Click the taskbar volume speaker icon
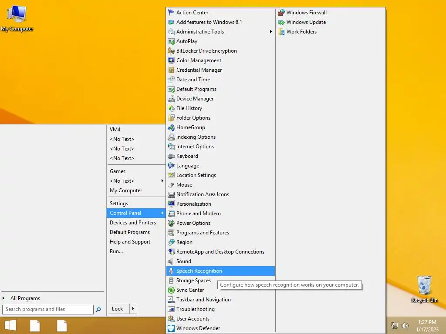 [405, 325]
